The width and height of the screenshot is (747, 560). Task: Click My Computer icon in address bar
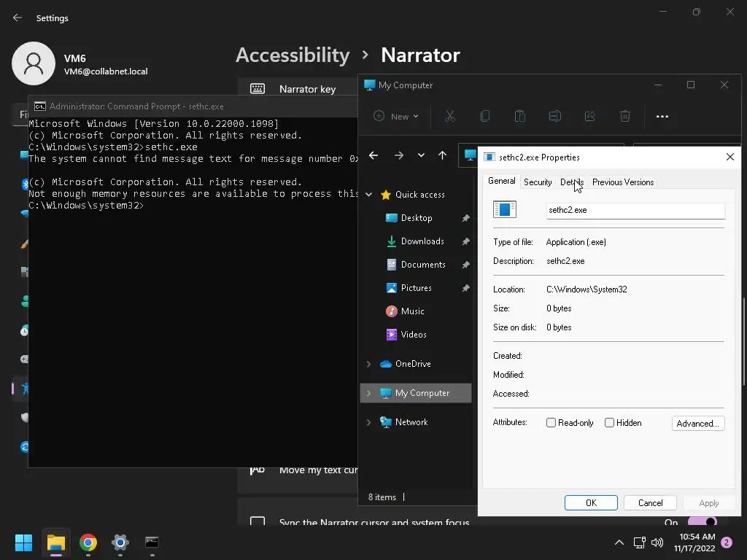(x=470, y=155)
